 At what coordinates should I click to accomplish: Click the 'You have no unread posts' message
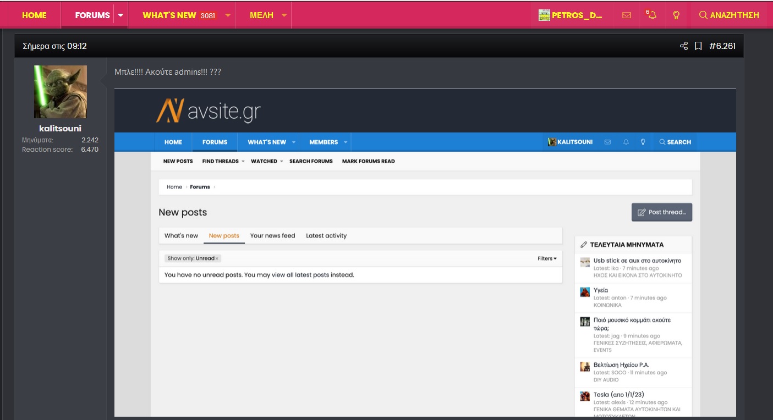click(x=259, y=275)
